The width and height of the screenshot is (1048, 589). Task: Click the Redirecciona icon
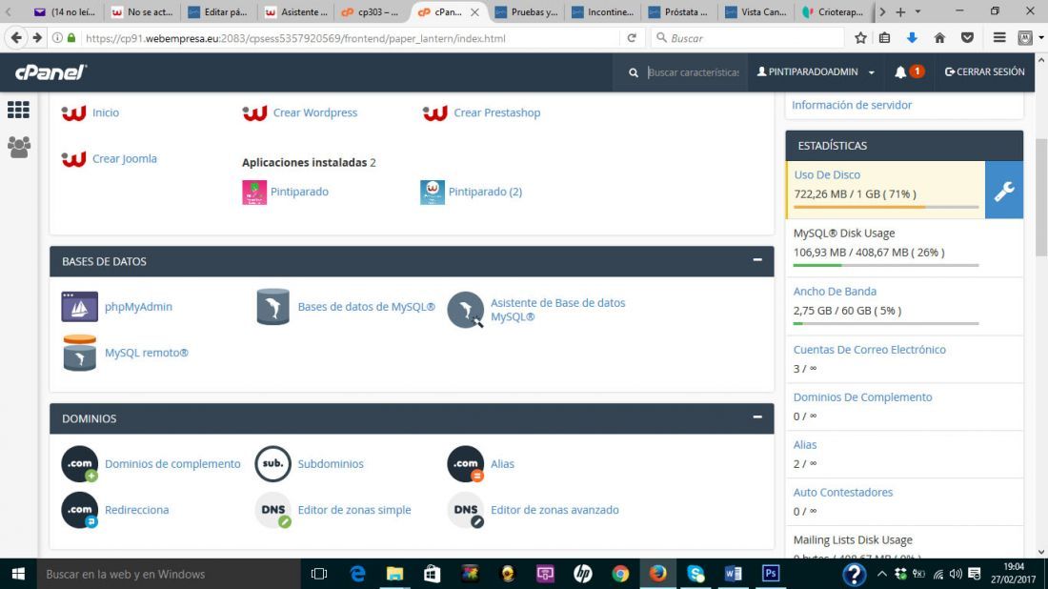pos(79,510)
